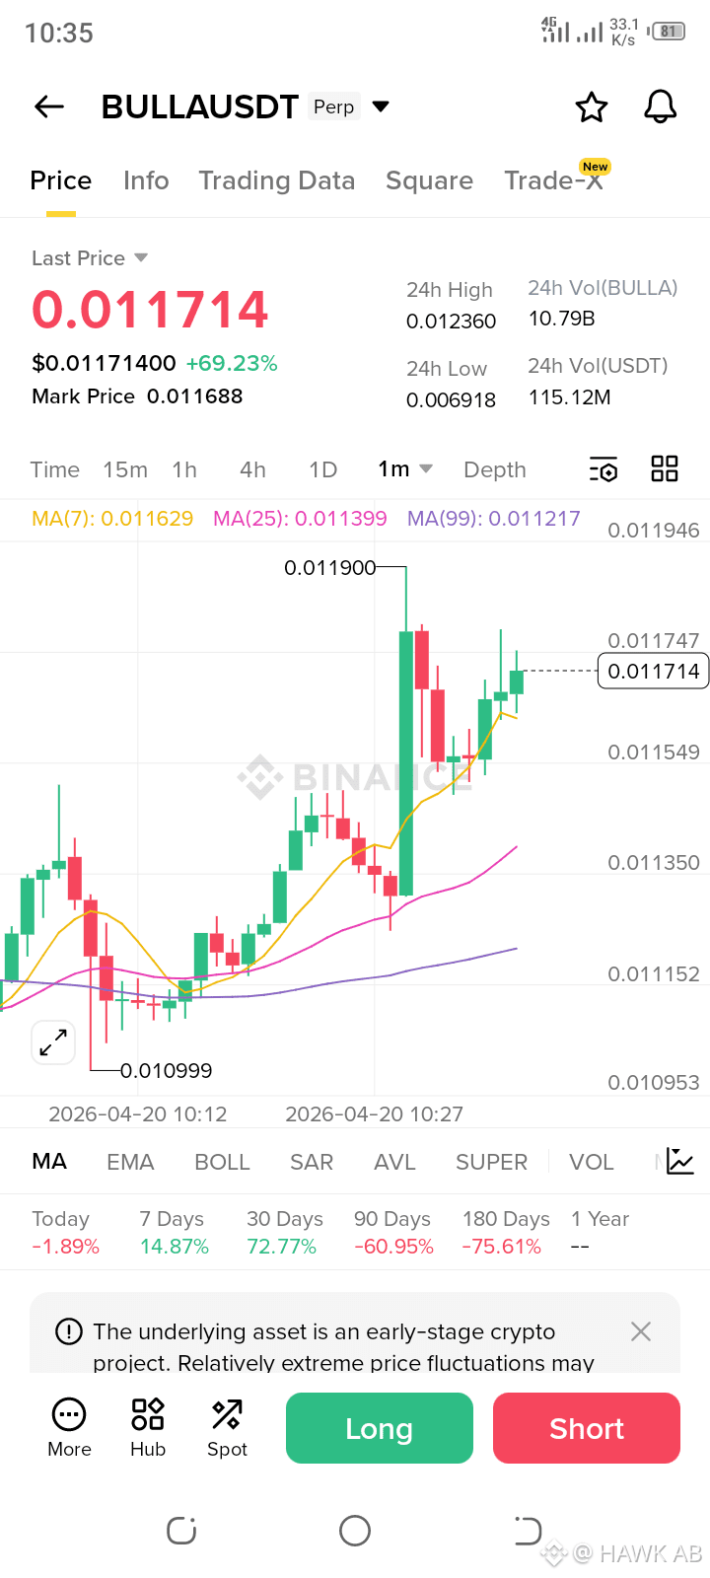Enable the EMA indicator
This screenshot has width=710, height=1578.
tap(130, 1162)
